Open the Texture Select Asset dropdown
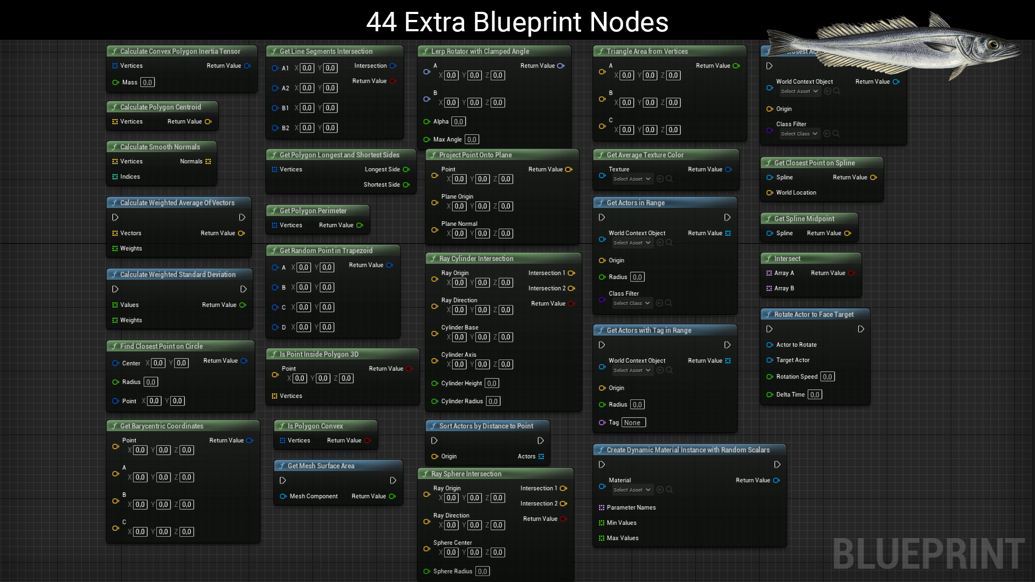 [632, 179]
